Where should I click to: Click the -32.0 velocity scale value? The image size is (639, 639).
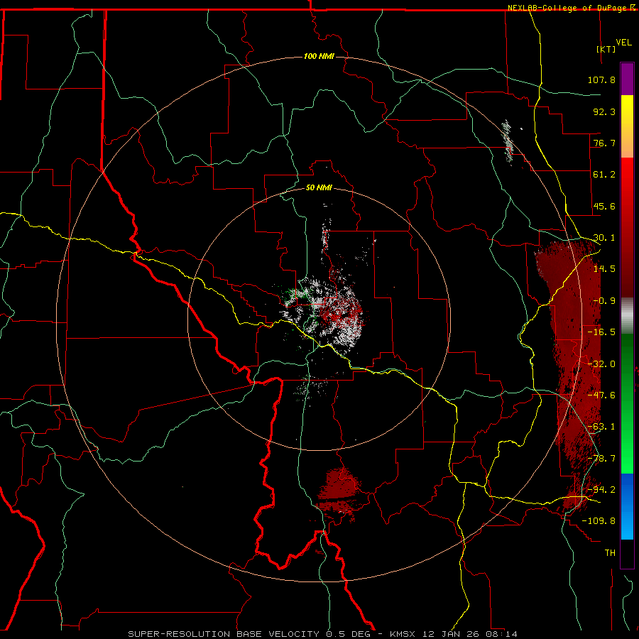click(601, 364)
